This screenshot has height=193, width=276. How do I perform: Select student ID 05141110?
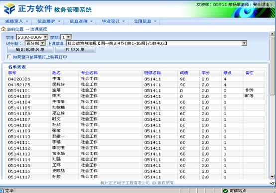(x=19, y=137)
